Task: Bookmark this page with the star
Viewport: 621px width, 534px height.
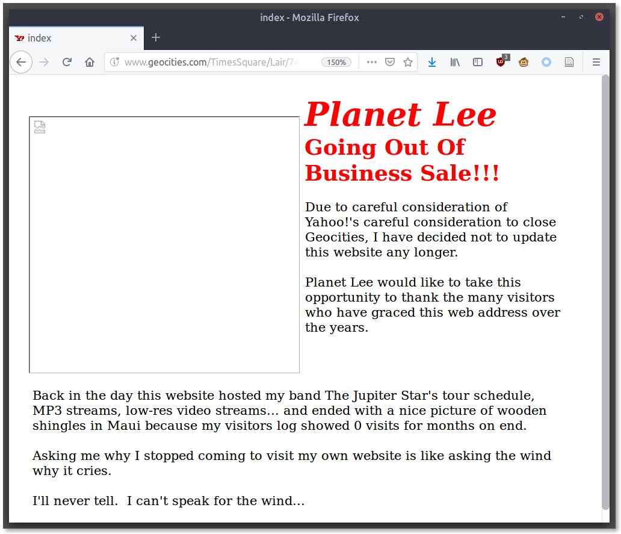Action: coord(408,62)
